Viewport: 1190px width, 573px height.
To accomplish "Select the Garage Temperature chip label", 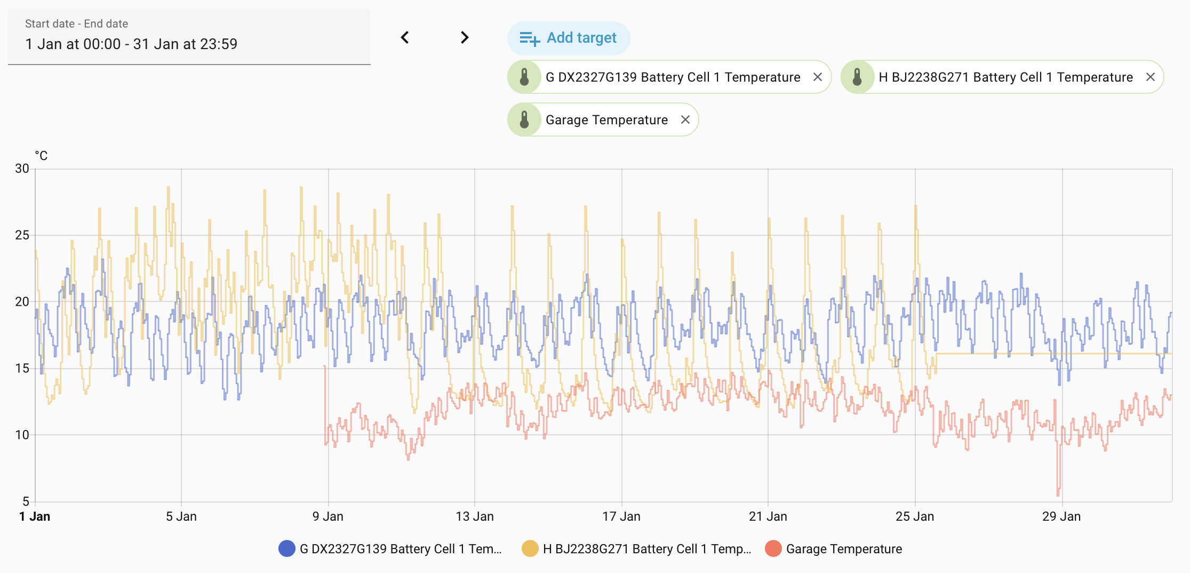I will tap(606, 120).
